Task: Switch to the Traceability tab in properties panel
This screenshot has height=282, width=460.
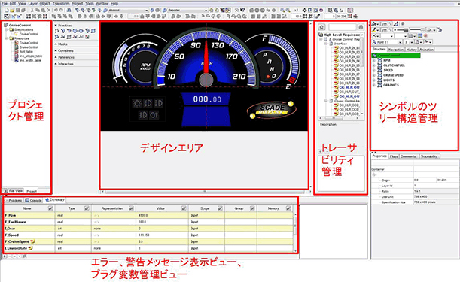Action: [x=429, y=156]
